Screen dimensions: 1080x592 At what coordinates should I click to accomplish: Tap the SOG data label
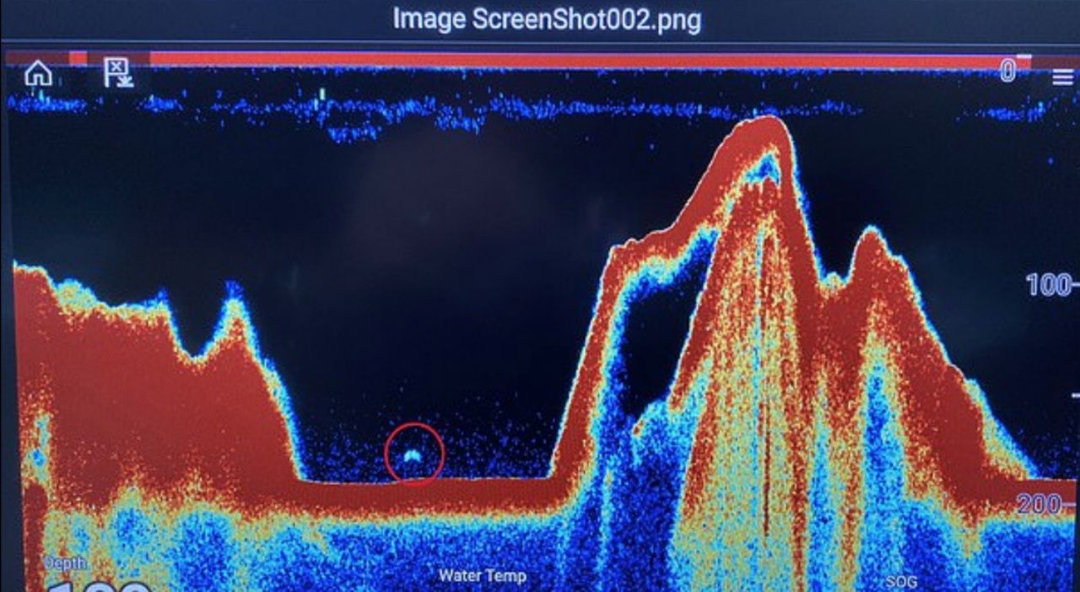point(900,582)
